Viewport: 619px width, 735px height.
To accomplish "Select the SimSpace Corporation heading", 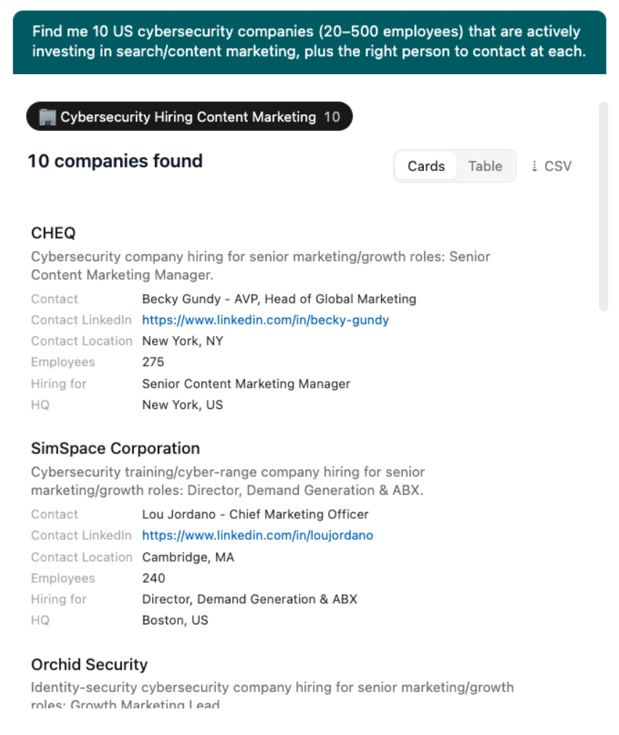I will pyautogui.click(x=115, y=448).
